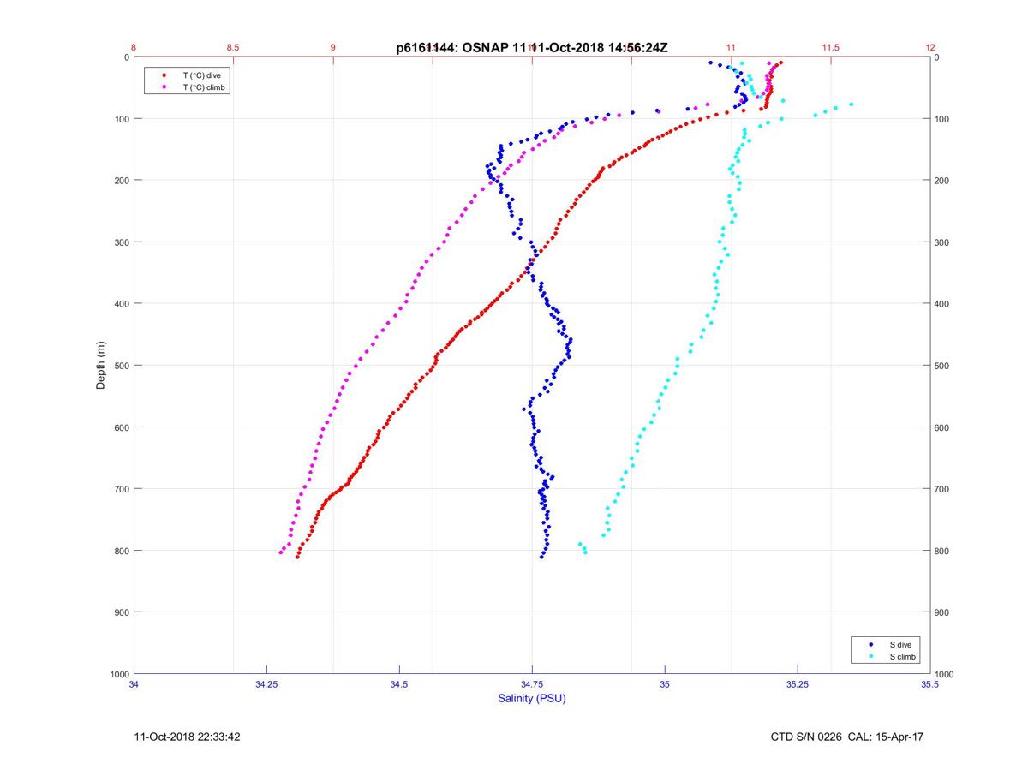This screenshot has width=1028, height=758.
Task: Click depth tick 900 on right axis
Action: [942, 612]
